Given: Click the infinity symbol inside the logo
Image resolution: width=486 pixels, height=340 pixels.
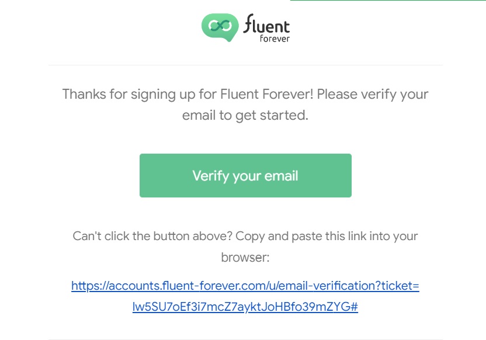Looking at the screenshot, I should click(220, 25).
